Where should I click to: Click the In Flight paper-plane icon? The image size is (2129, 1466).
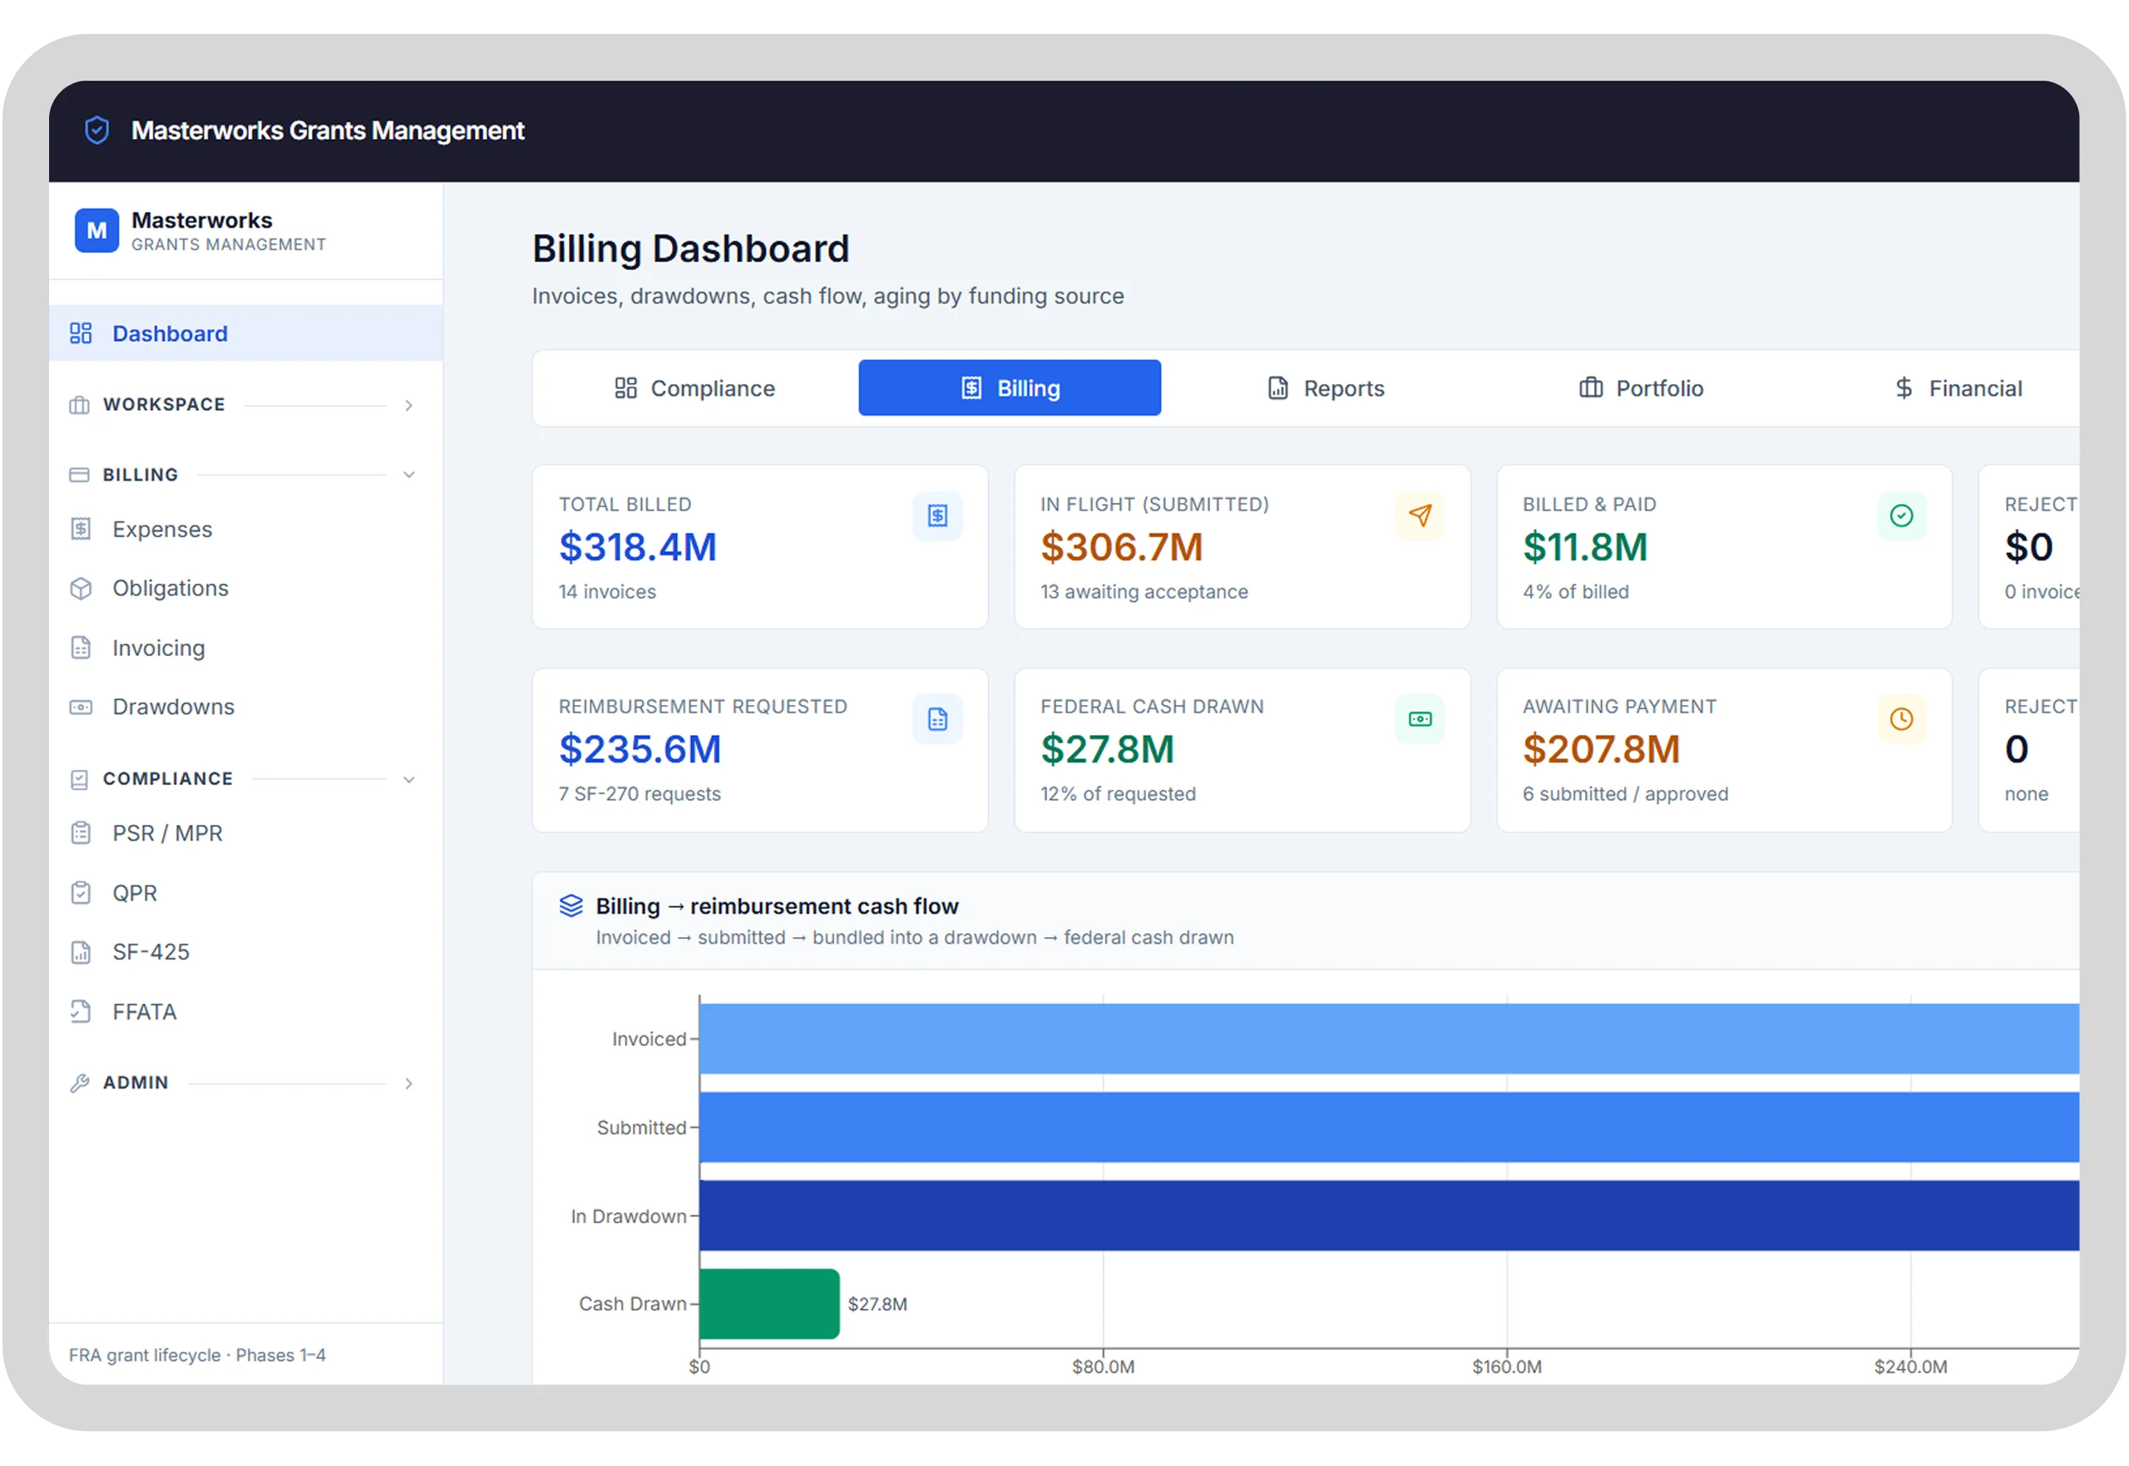tap(1419, 516)
